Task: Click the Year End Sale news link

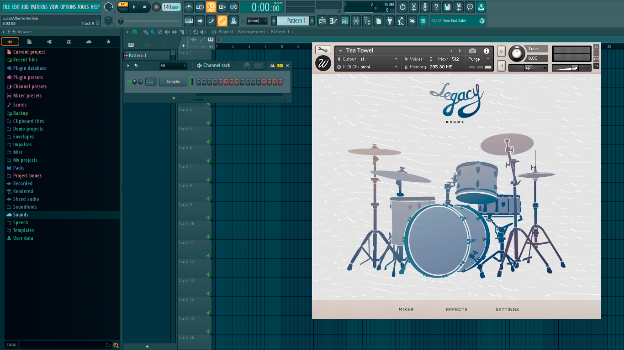Action: pyautogui.click(x=457, y=21)
